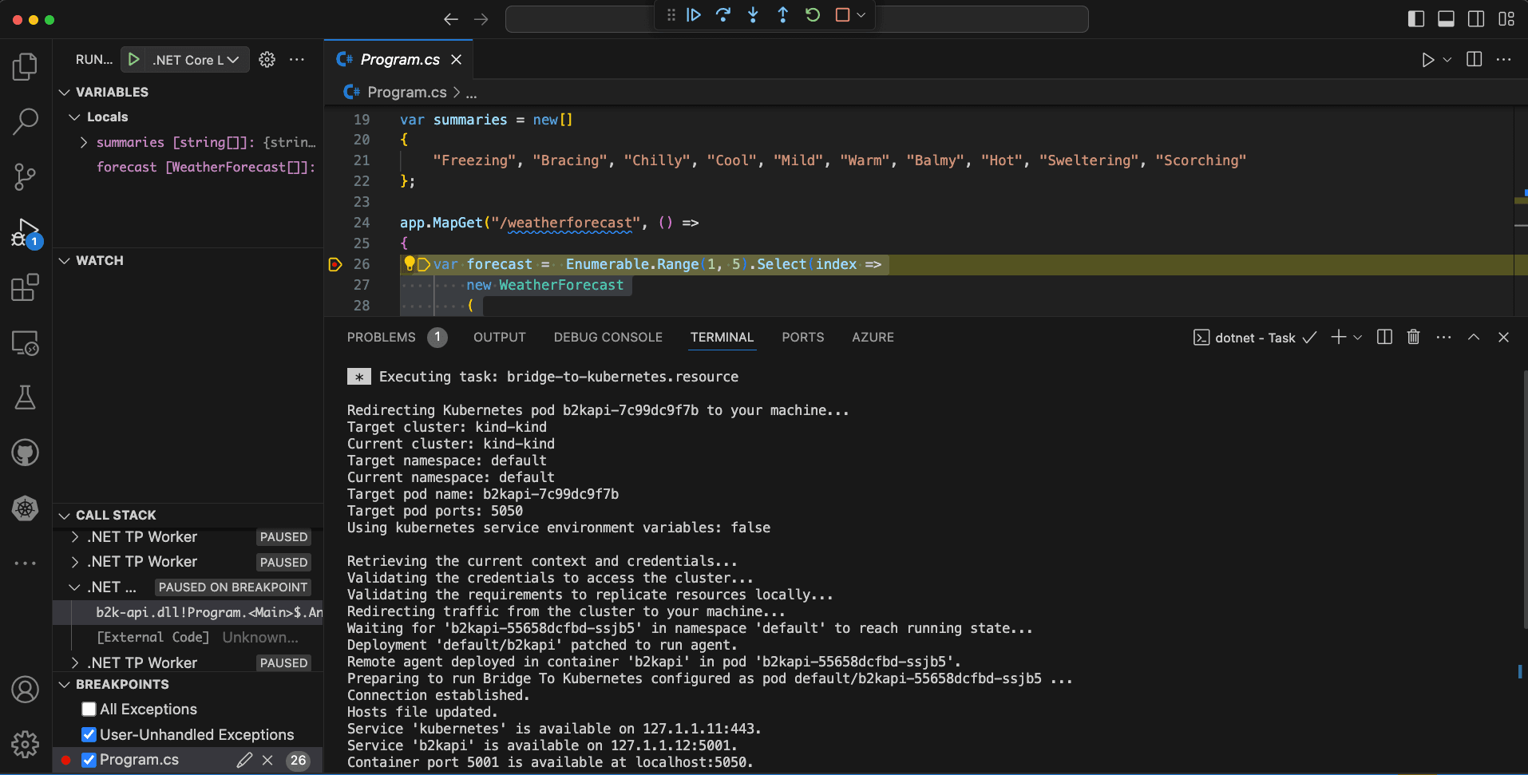The width and height of the screenshot is (1528, 775).
Task: Kill the dotnet Task terminal
Action: tap(1413, 337)
